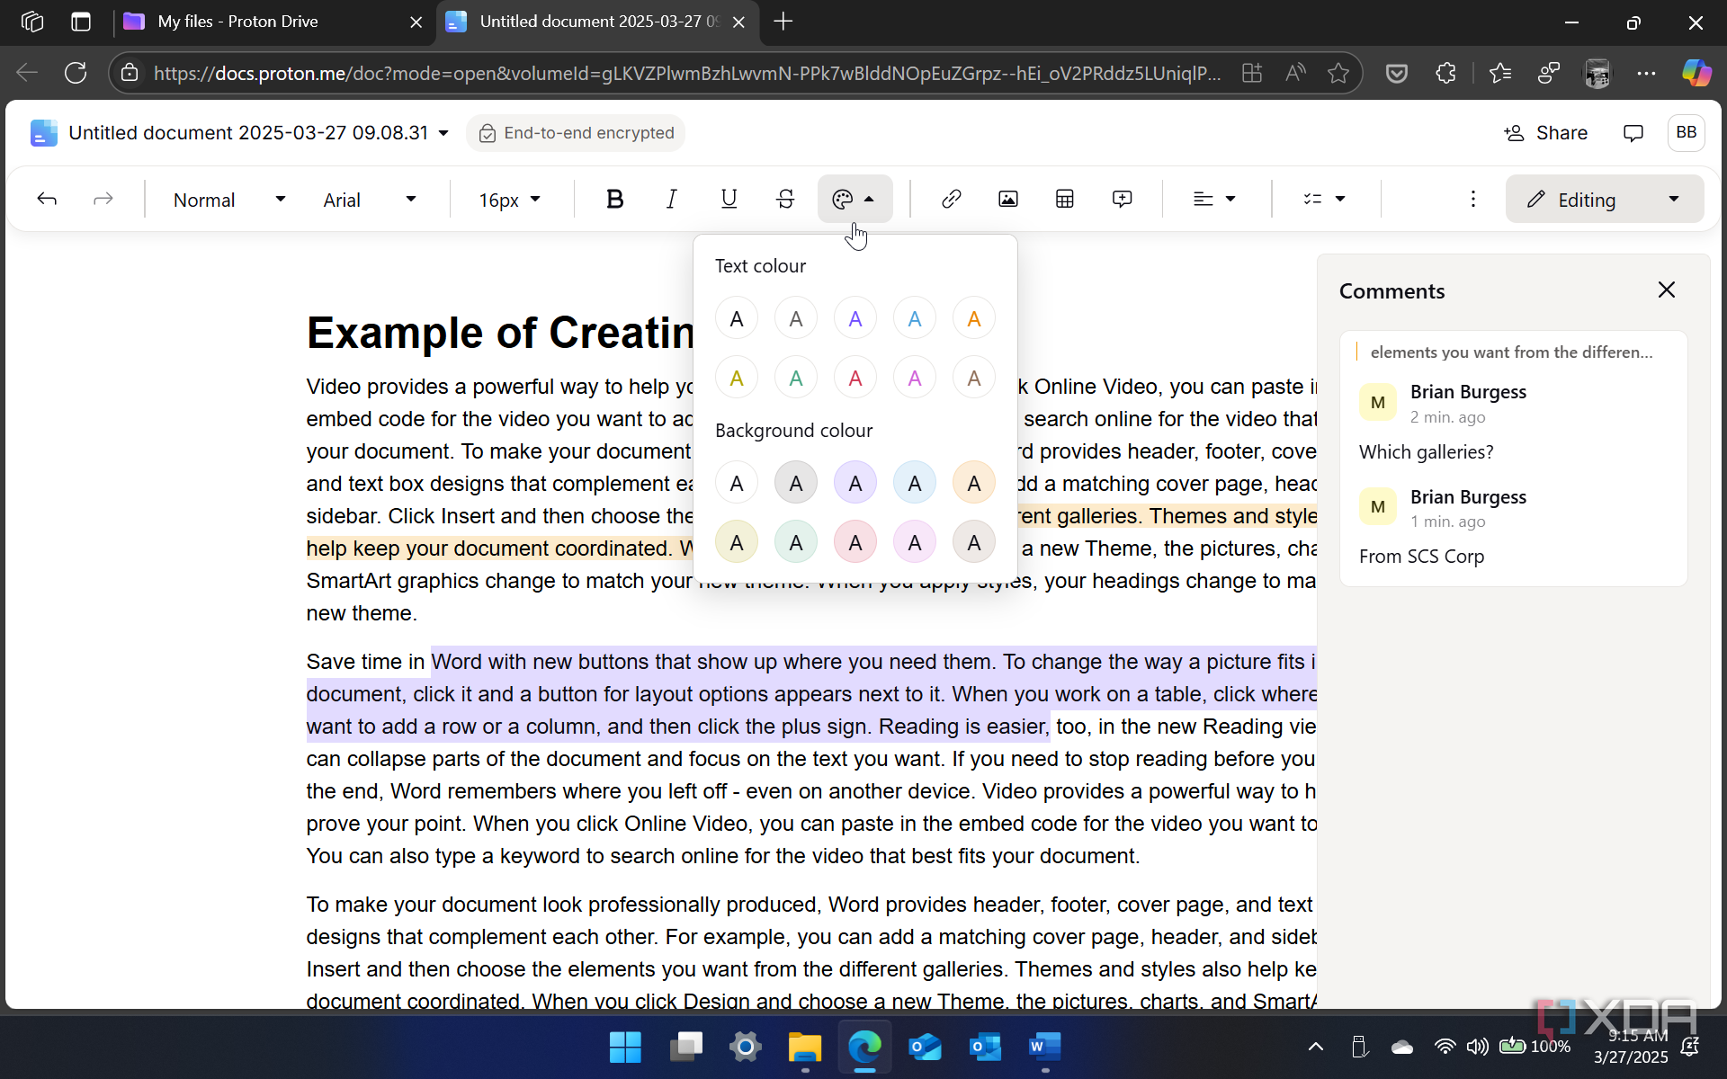Screen dimensions: 1727x1079
Task: Select the yellow text colour swatch
Action: [737, 379]
